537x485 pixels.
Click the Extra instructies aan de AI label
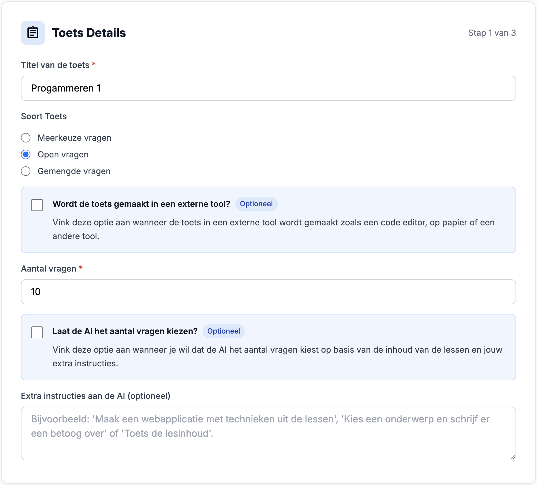(x=95, y=396)
